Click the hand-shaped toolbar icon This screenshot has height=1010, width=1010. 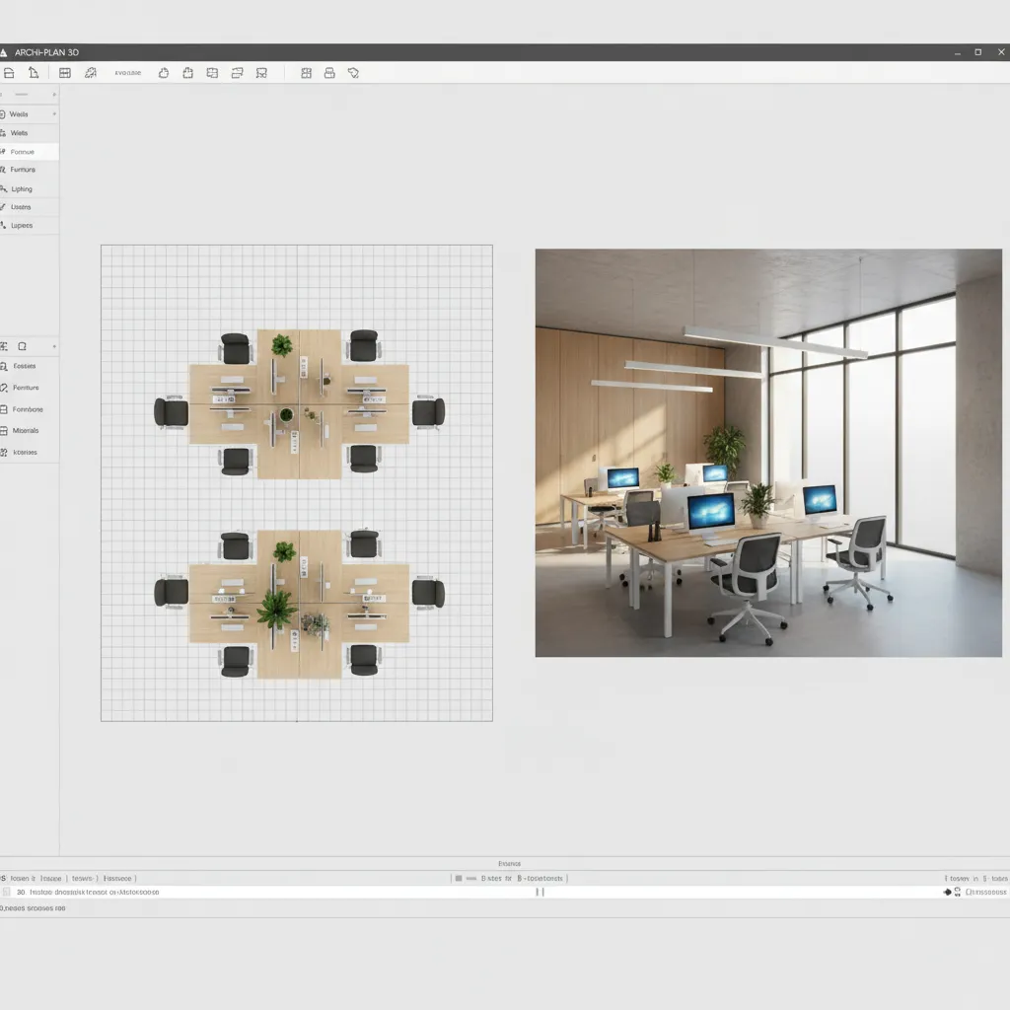coord(164,73)
